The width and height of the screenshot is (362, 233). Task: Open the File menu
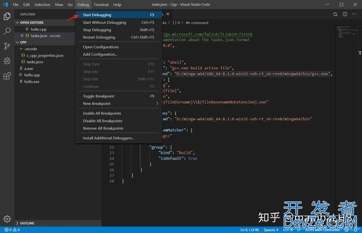(x=16, y=5)
